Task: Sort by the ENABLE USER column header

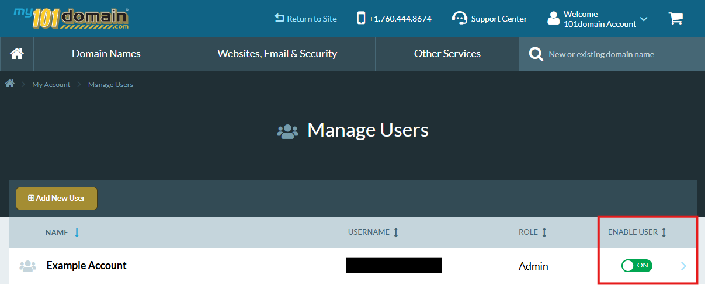Action: pos(633,232)
